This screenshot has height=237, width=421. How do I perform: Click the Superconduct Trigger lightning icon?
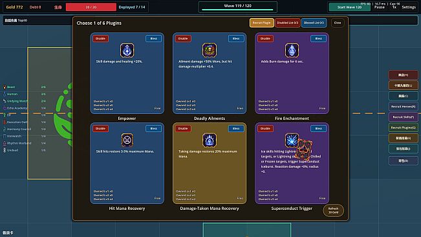point(292,140)
